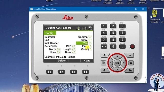Viewport: 164px width, 92px height.
Task: Click the Default softkey on screen
Action: coord(62,61)
